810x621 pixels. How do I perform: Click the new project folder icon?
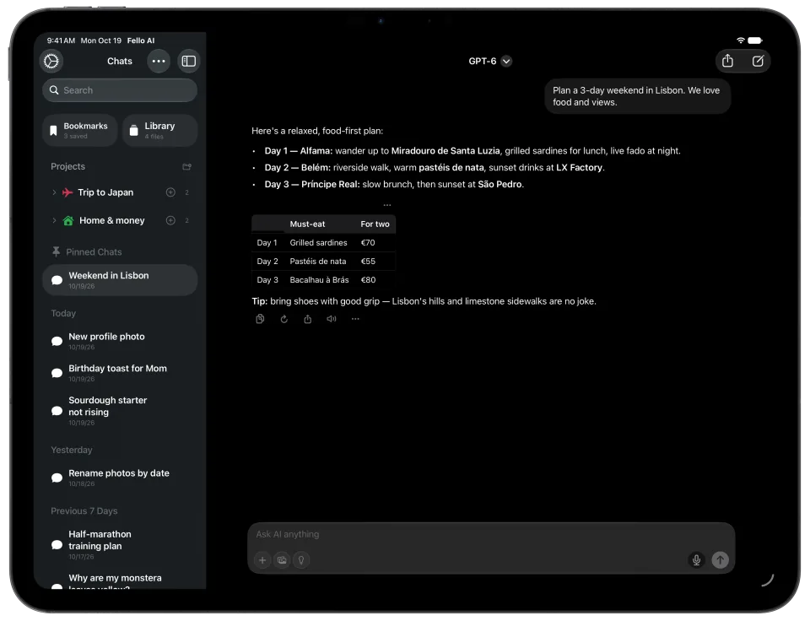[187, 166]
